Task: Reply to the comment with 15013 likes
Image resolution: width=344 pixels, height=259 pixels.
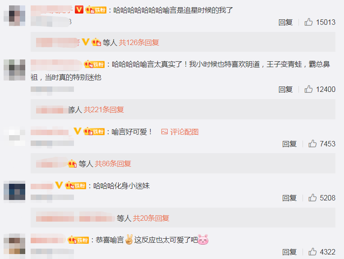Action: click(285, 22)
